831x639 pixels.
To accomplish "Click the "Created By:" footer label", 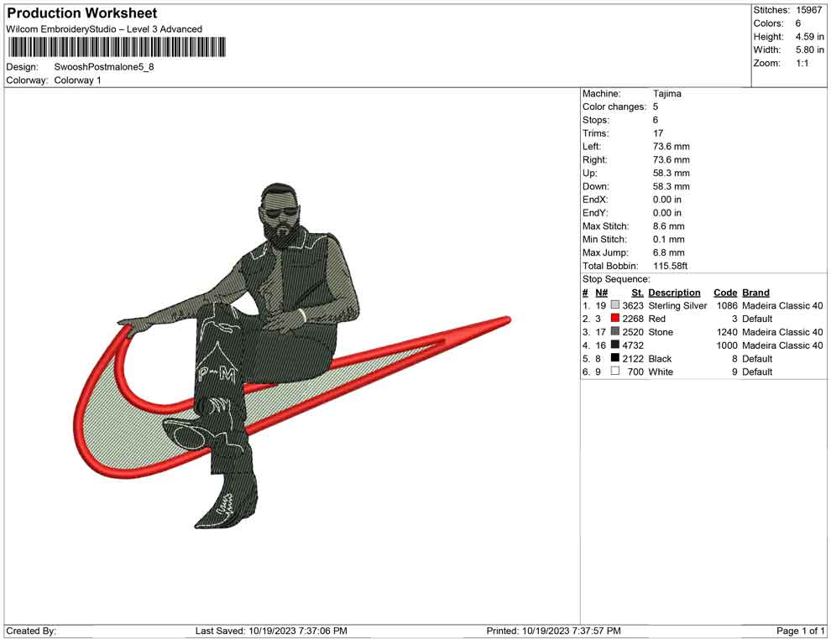I will tap(31, 631).
